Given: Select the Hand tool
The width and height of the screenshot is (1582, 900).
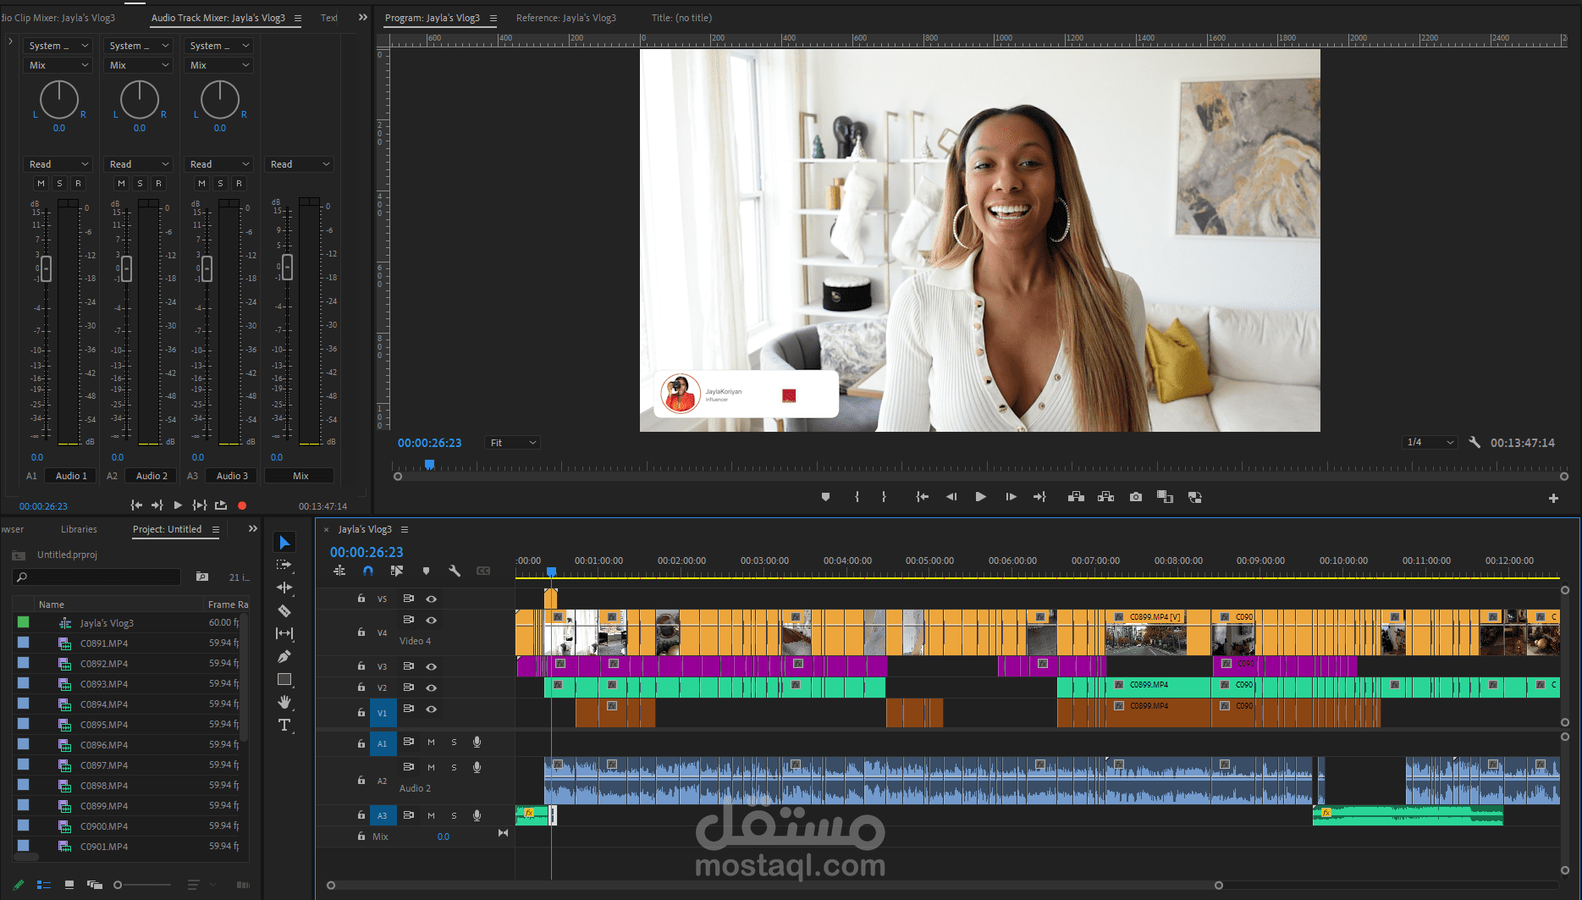Looking at the screenshot, I should tap(284, 702).
